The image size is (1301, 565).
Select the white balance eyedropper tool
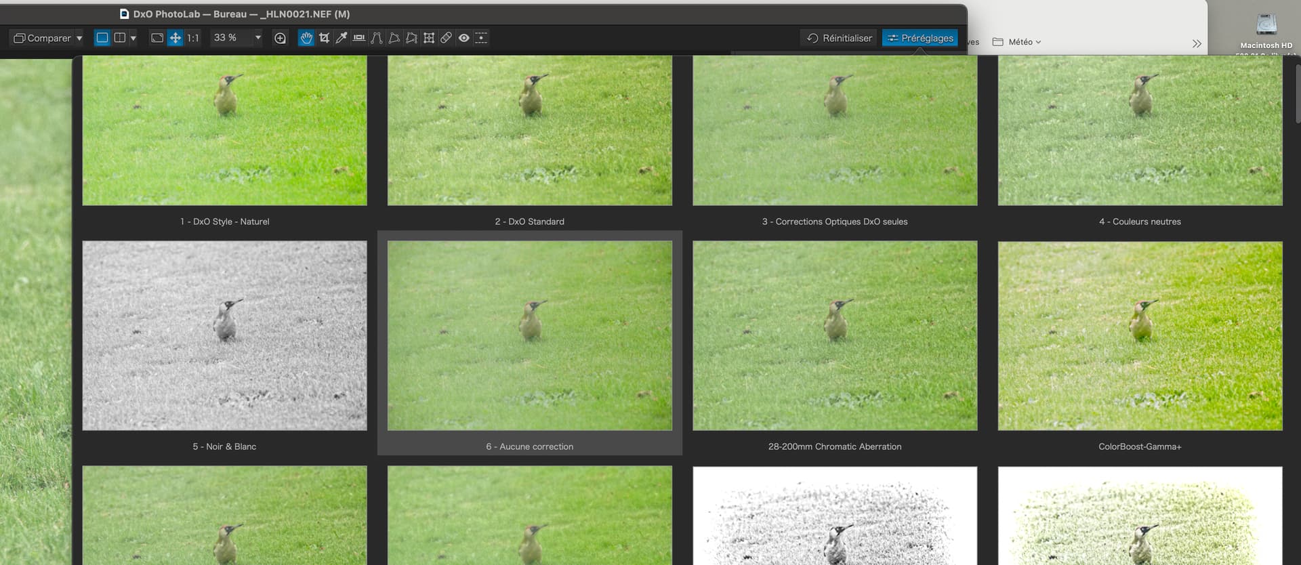(x=342, y=38)
